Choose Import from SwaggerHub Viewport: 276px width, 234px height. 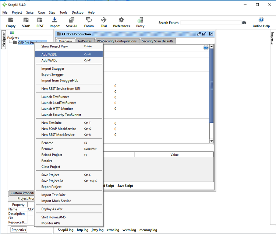tap(69, 81)
